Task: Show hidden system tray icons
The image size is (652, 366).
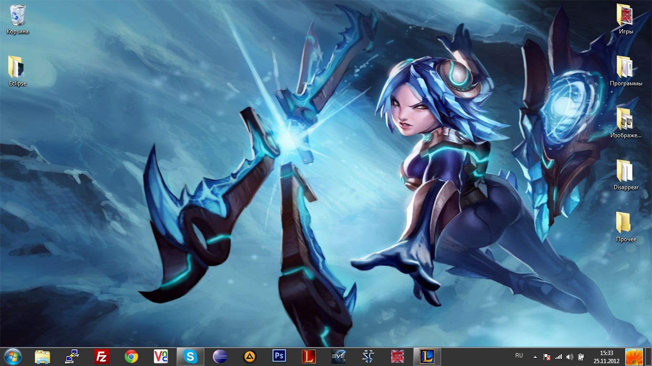Action: 535,356
